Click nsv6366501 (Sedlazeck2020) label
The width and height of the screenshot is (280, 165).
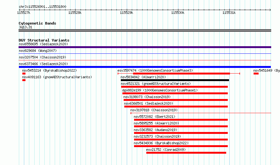148,103
